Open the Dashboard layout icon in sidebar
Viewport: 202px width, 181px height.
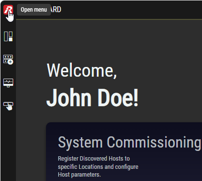coord(8,36)
